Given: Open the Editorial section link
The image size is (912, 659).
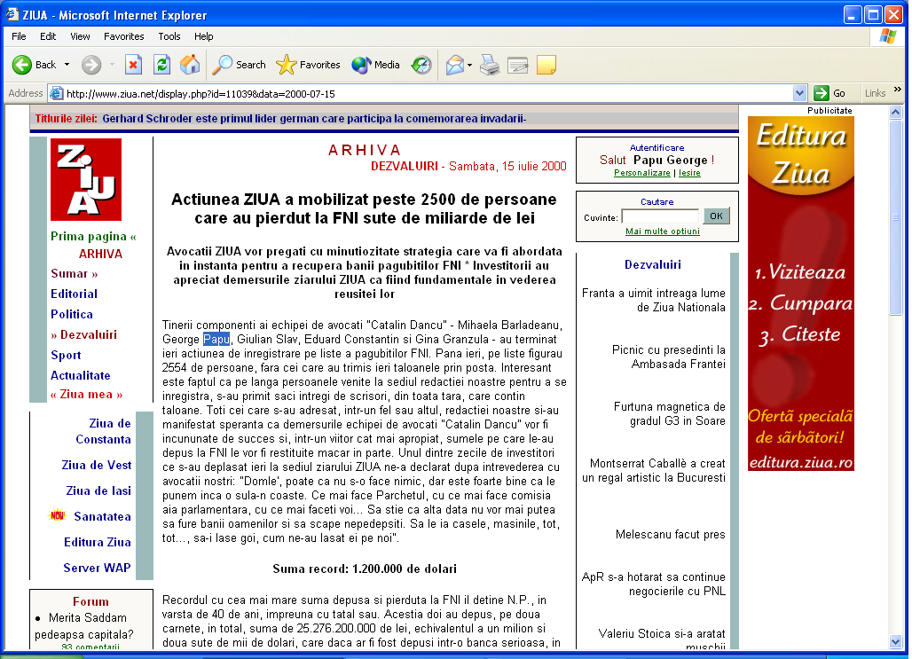Looking at the screenshot, I should pos(74,294).
